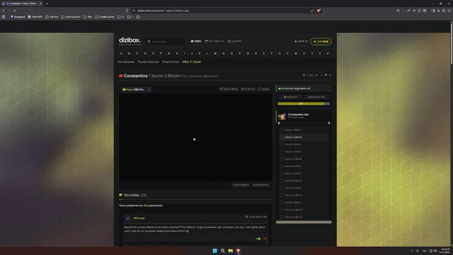Image resolution: width=453 pixels, height=255 pixels.
Task: Check 1.Sezon 3.Bölüm checkbox
Action: (282, 144)
